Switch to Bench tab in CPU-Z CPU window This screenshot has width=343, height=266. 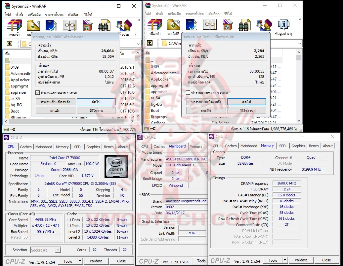point(108,147)
